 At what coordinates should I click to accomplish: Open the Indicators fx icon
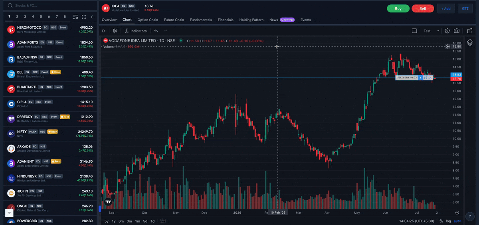(x=127, y=31)
